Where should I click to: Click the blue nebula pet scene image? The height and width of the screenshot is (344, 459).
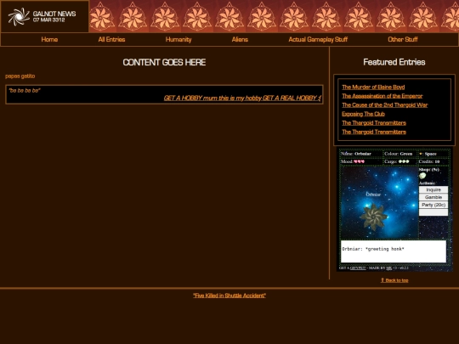click(x=379, y=203)
